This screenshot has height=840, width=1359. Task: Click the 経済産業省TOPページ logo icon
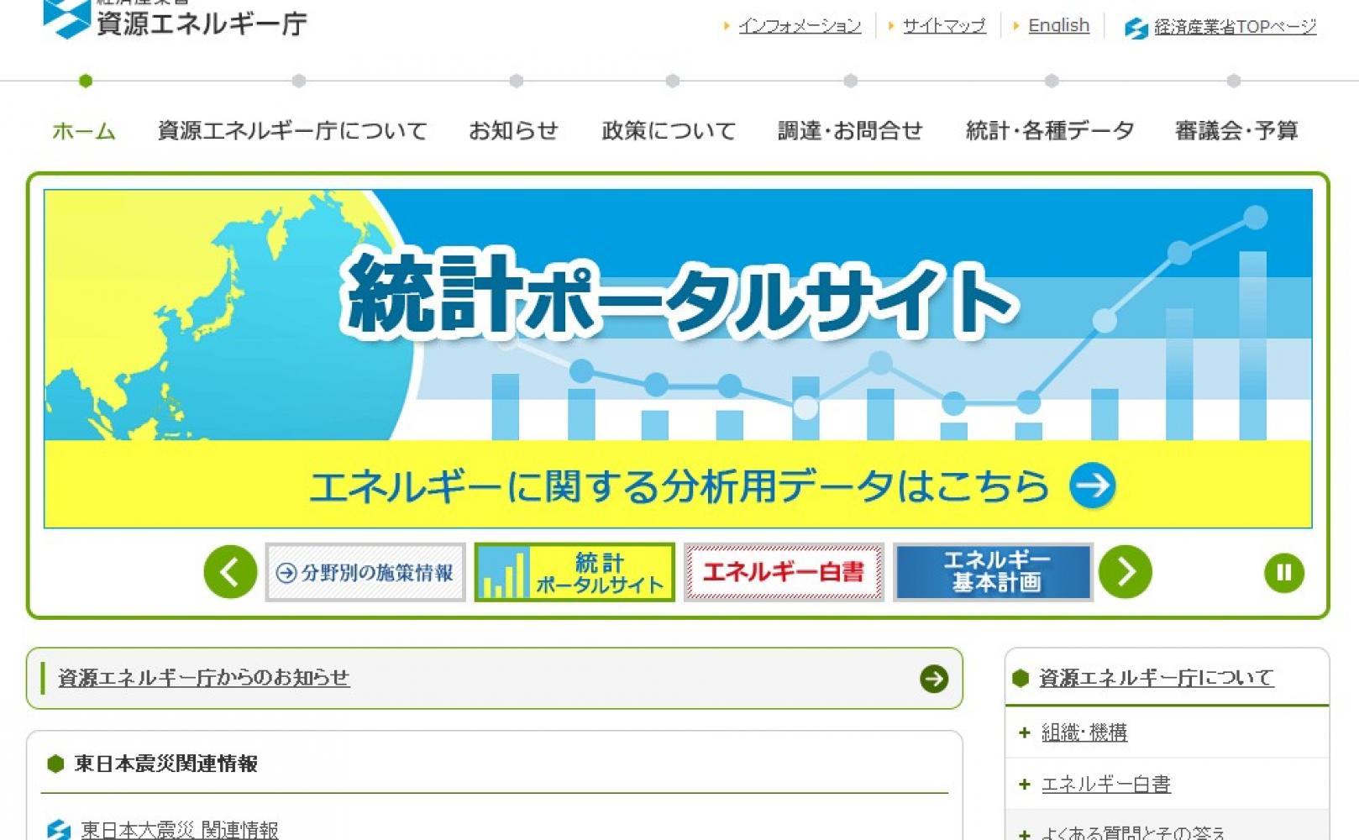[x=1136, y=29]
